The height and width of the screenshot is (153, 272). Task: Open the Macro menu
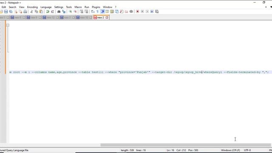tap(78, 7)
